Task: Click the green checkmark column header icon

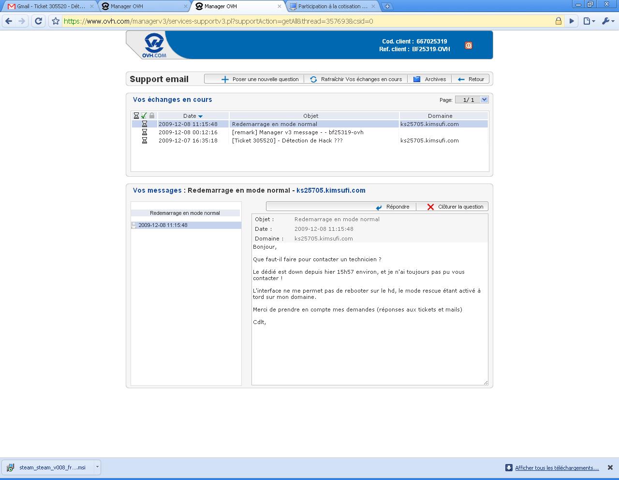Action: tap(144, 116)
